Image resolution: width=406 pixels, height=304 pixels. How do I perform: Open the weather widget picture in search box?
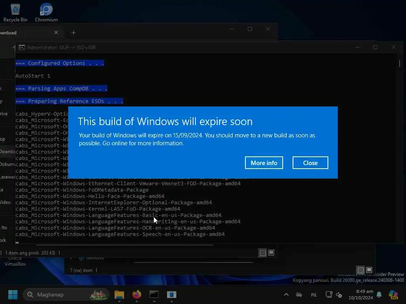point(98,294)
